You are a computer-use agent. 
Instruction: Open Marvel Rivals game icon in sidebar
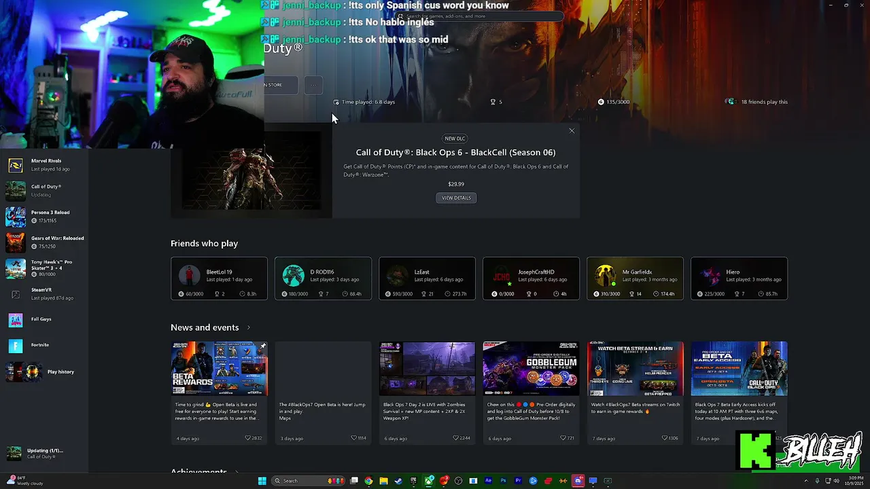[x=16, y=165]
